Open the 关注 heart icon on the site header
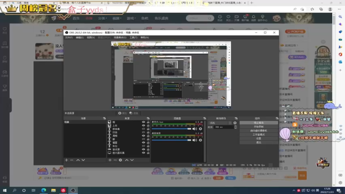345x194 pixels. coord(229,18)
